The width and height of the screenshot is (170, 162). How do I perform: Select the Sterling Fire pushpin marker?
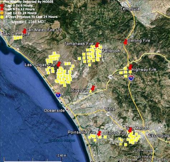(125, 42)
